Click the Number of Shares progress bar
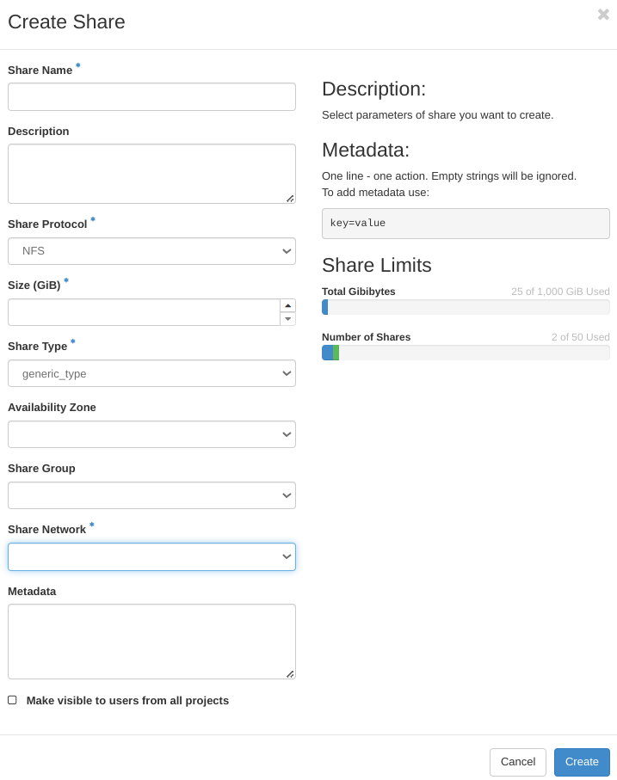The width and height of the screenshot is (617, 780). click(x=466, y=353)
